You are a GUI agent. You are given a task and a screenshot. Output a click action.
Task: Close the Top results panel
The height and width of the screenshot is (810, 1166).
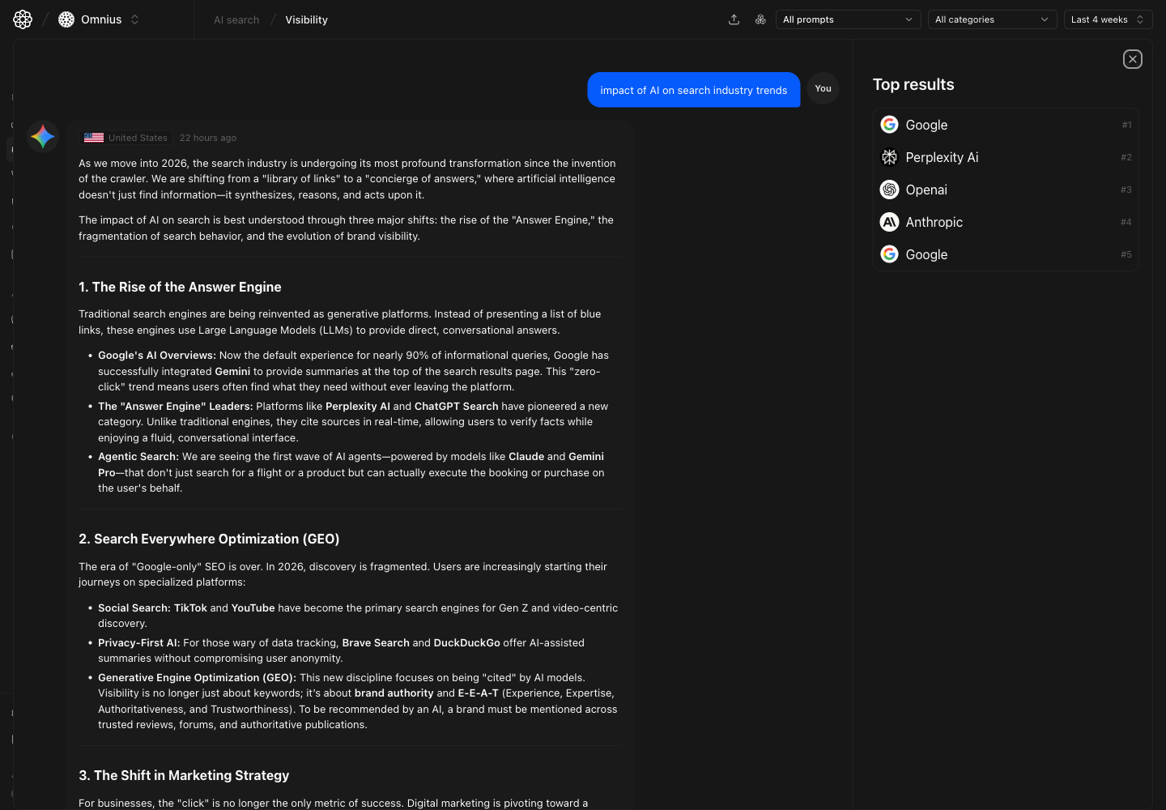pos(1132,58)
